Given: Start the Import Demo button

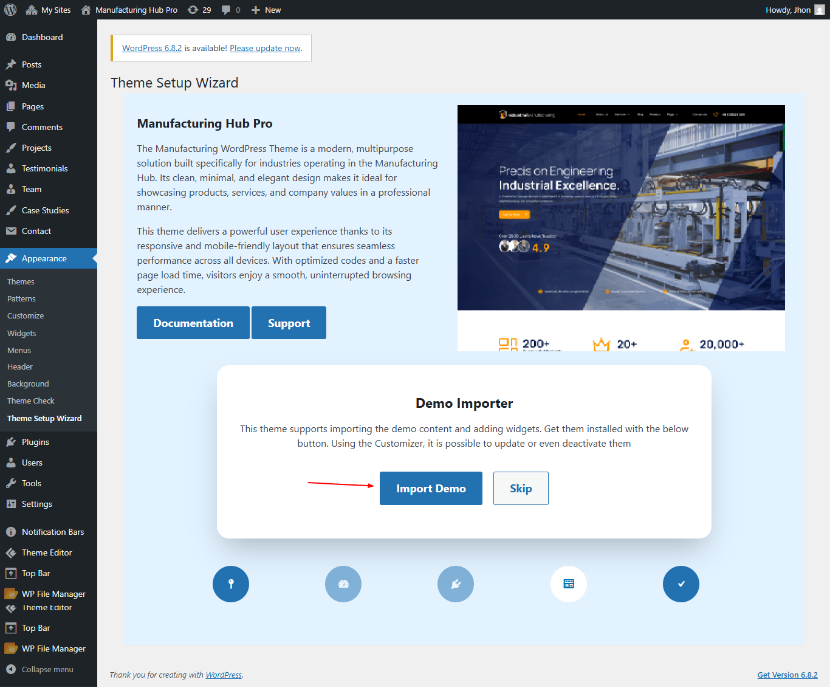Looking at the screenshot, I should point(431,488).
